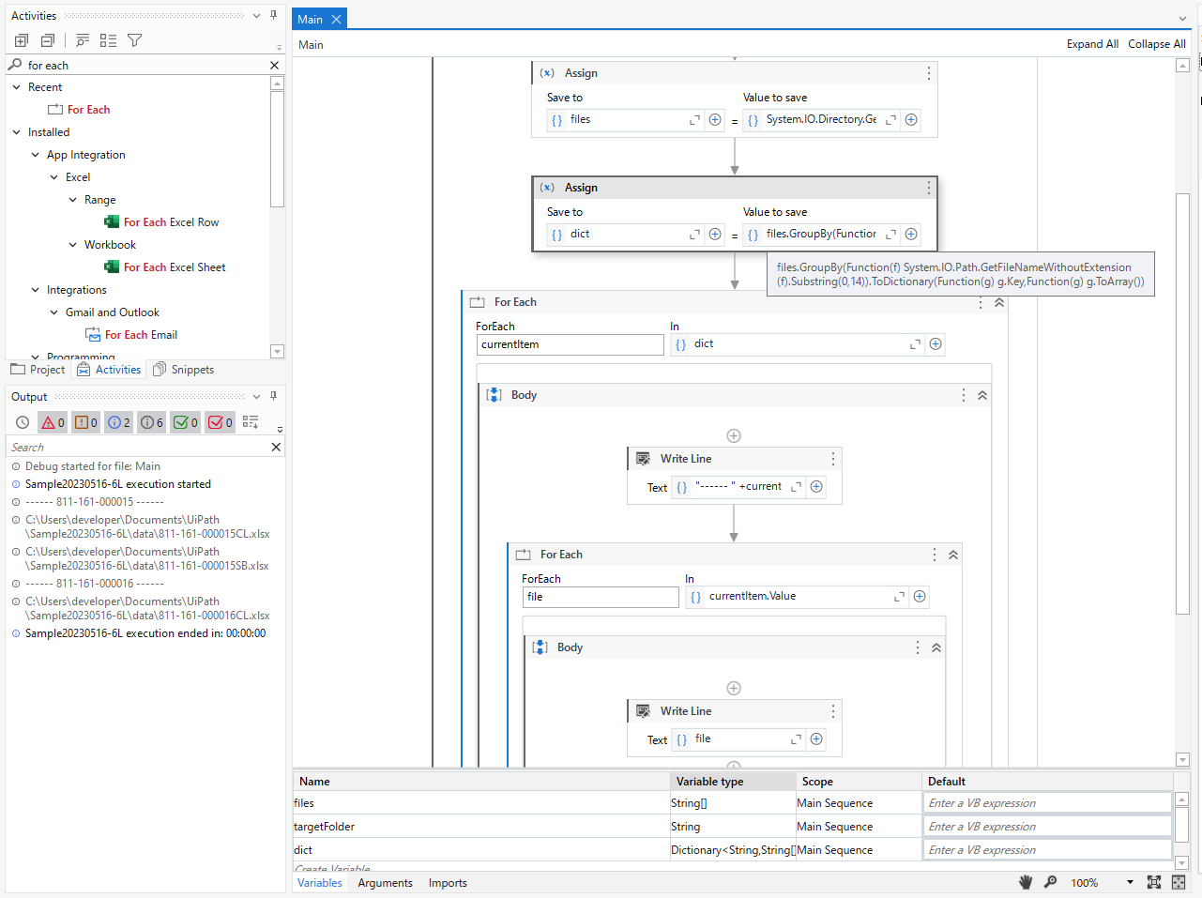Click the Fit to Screen icon
The width and height of the screenshot is (1202, 898).
coord(1154,882)
